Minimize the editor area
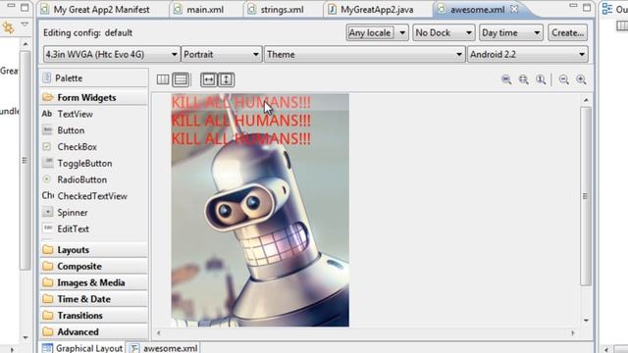The image size is (628, 353). [x=573, y=6]
